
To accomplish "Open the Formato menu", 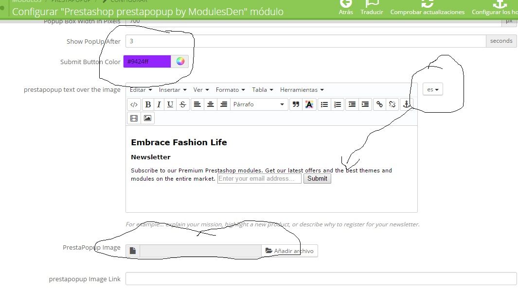I will point(230,90).
